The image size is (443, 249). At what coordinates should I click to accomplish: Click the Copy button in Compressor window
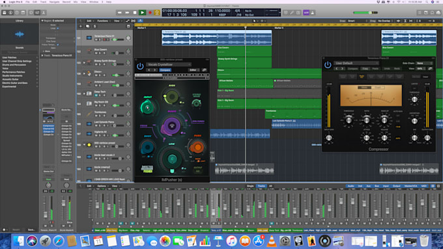[365, 68]
